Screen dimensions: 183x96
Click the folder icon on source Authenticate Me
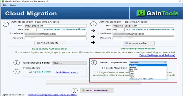click(38, 43)
